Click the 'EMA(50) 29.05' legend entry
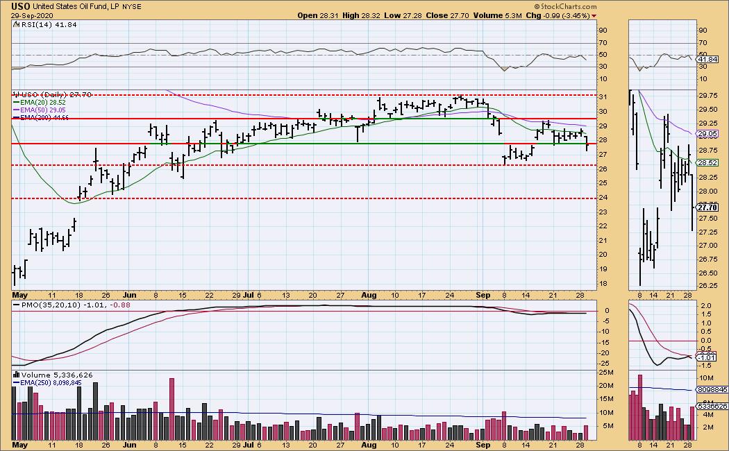729x451 pixels. click(40, 110)
